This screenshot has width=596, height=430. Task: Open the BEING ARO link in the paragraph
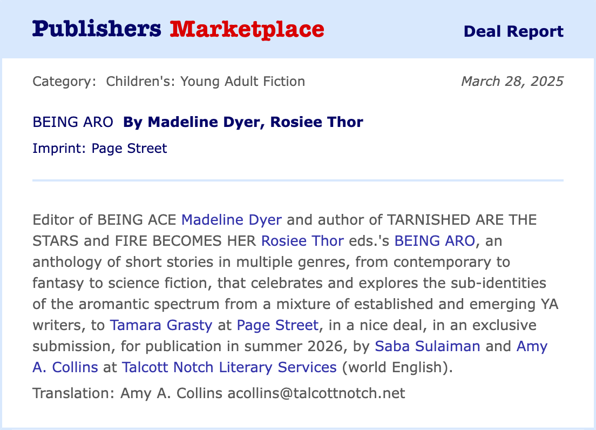[x=435, y=241]
